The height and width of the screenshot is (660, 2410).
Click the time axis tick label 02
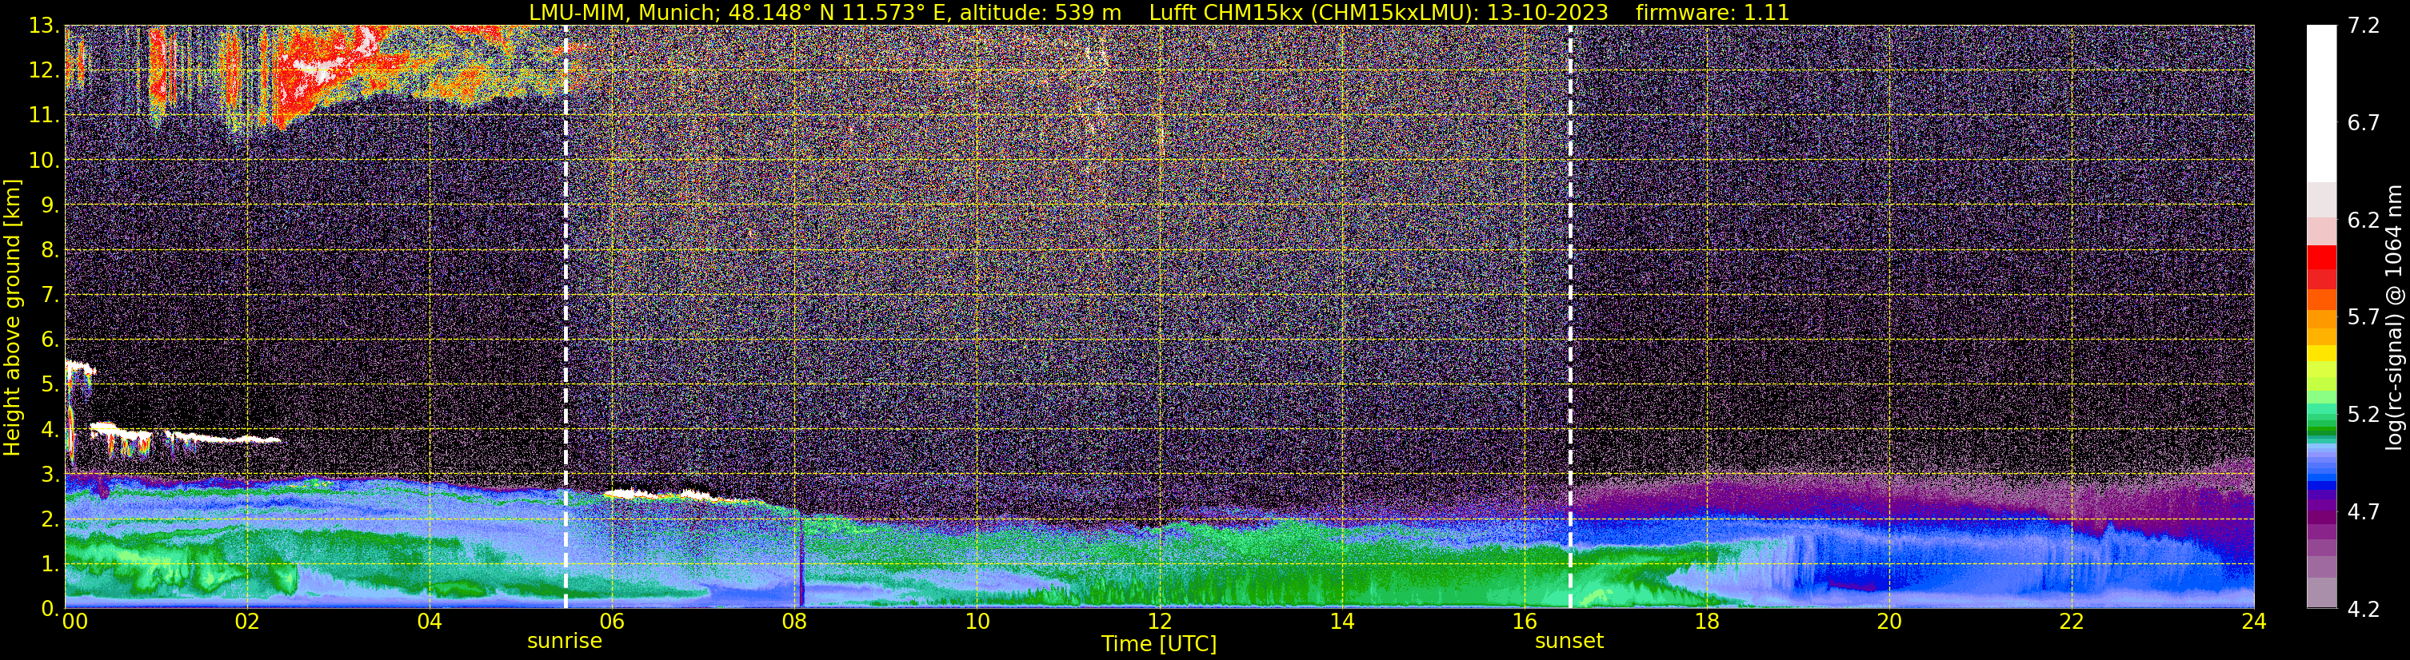tap(247, 622)
